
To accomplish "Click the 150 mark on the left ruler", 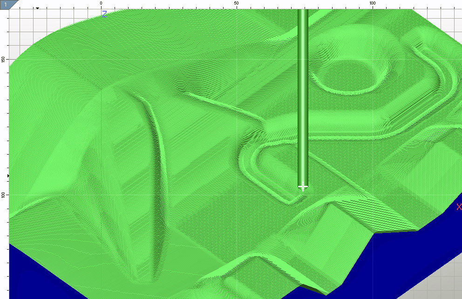I will click(3, 60).
